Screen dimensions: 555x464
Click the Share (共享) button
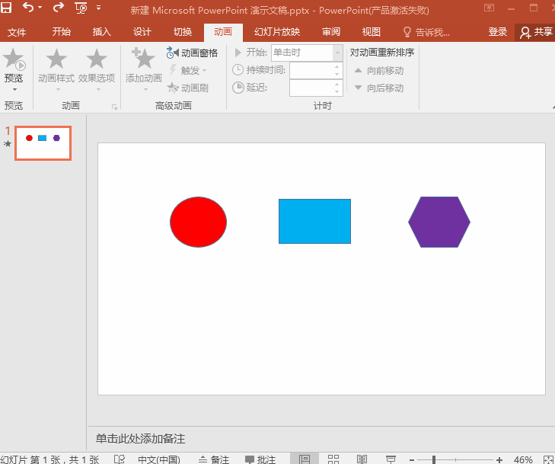(535, 32)
